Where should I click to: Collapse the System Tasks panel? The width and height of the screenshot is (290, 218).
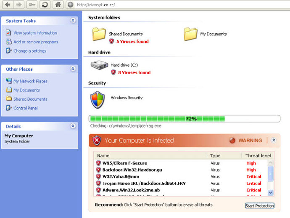(73, 20)
